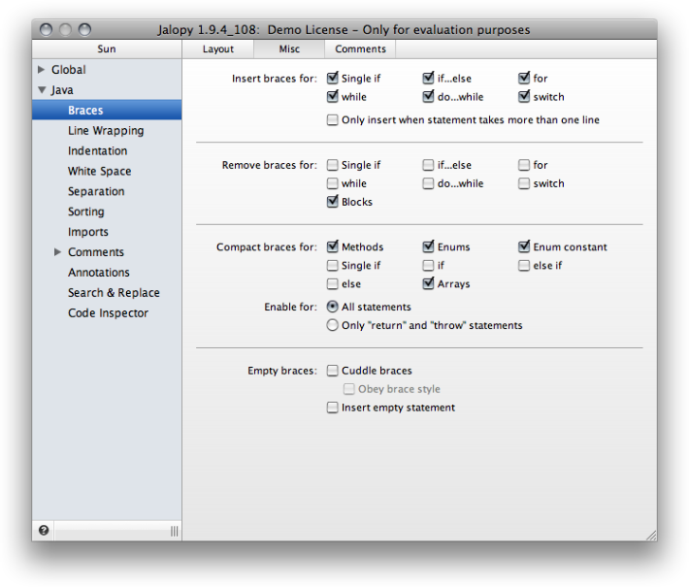Uncheck Remove braces for Blocks
Image resolution: width=689 pixels, height=587 pixels.
(333, 202)
